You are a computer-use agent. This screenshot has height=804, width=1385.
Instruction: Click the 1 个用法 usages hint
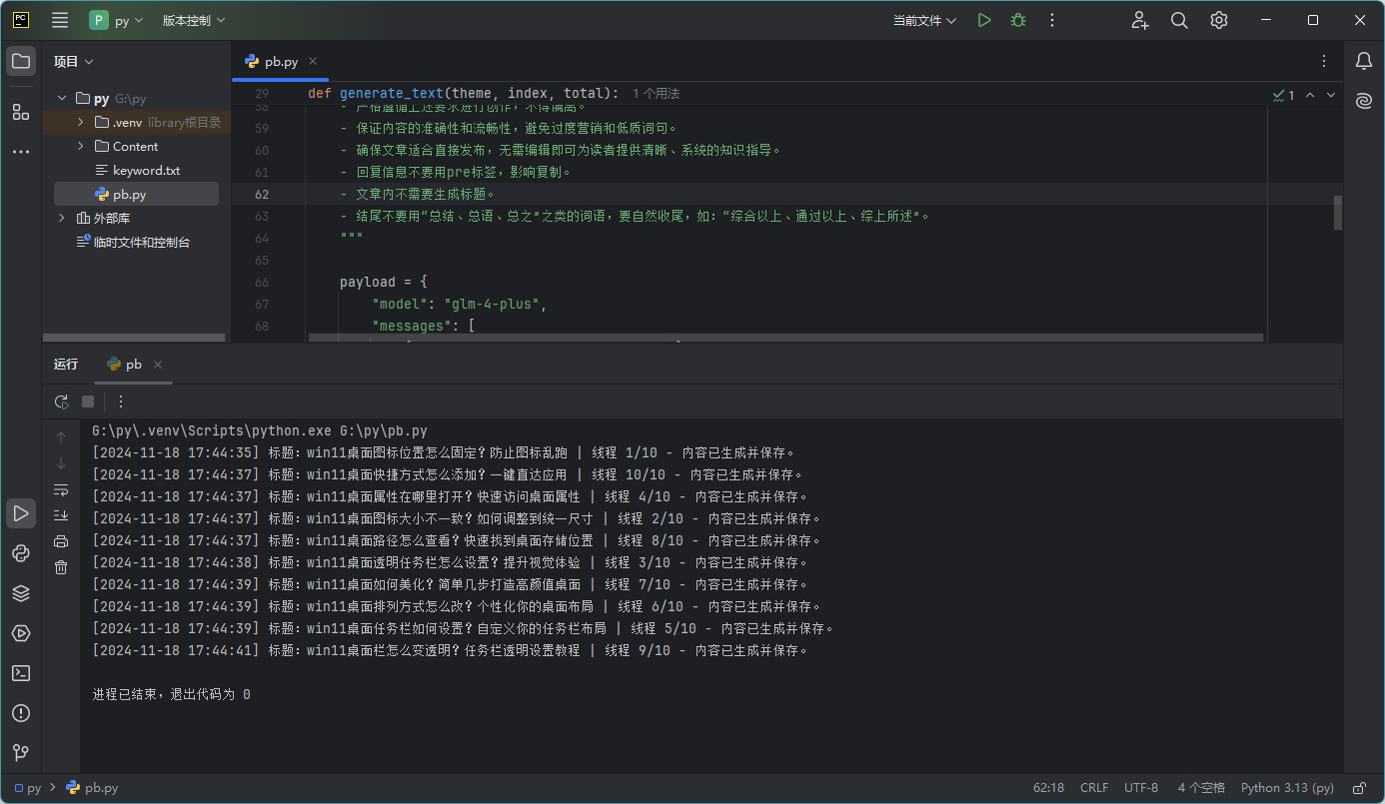pyautogui.click(x=656, y=94)
